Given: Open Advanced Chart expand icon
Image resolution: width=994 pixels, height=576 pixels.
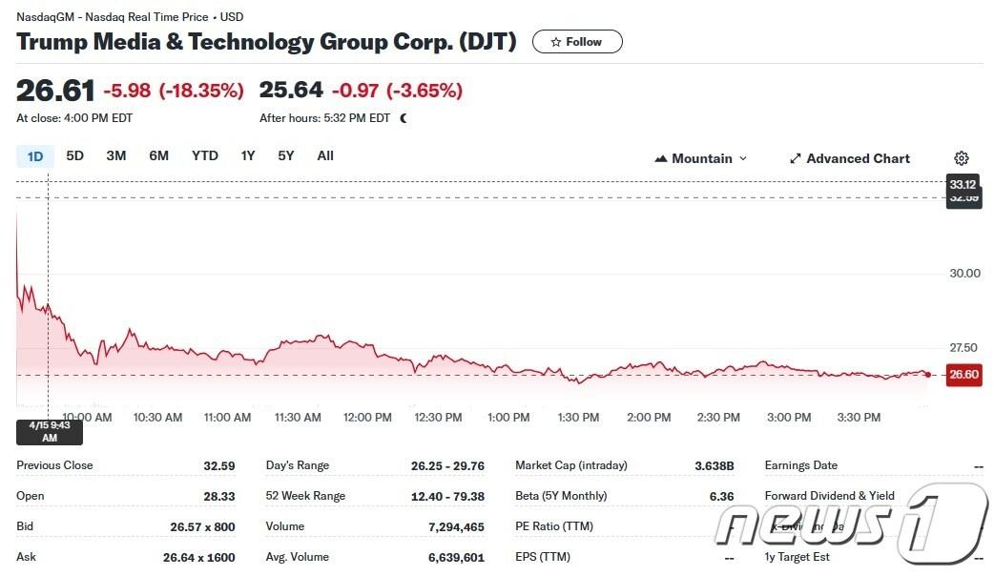Looking at the screenshot, I should pyautogui.click(x=796, y=158).
